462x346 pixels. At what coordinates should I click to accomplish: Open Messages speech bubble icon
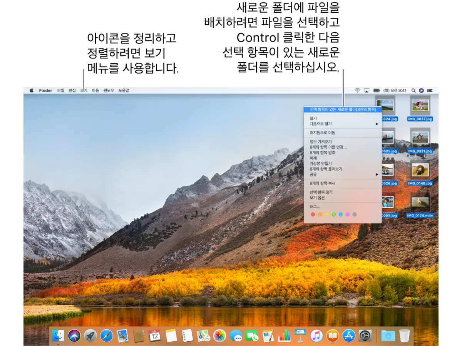coord(236,336)
